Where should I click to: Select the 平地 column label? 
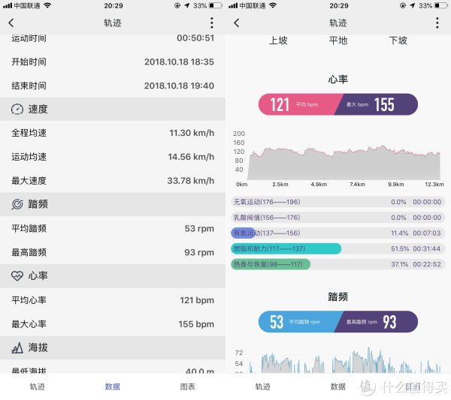[338, 41]
